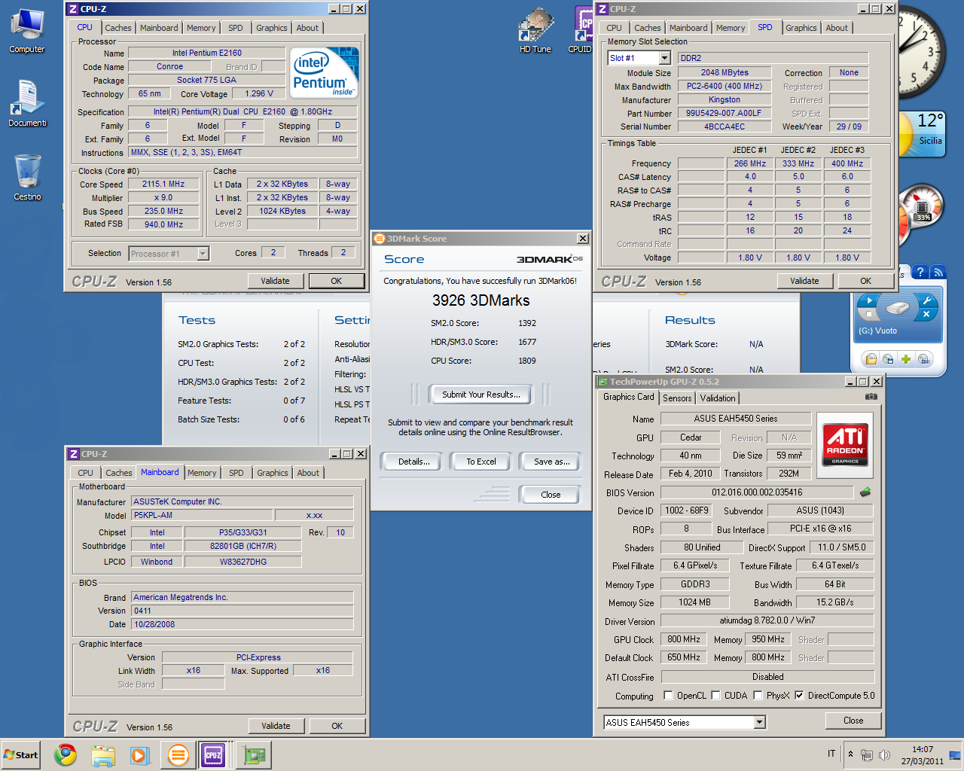Open the ASUS EAH5450 Series GPU dropdown
This screenshot has height=771, width=964.
pyautogui.click(x=760, y=722)
